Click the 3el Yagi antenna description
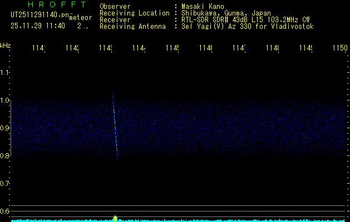Viewport: 350px width, 222px height. click(x=247, y=26)
